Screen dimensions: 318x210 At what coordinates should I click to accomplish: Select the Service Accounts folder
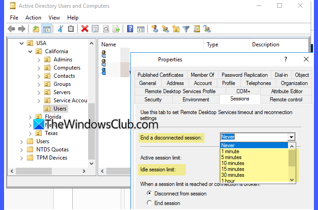tap(66, 100)
